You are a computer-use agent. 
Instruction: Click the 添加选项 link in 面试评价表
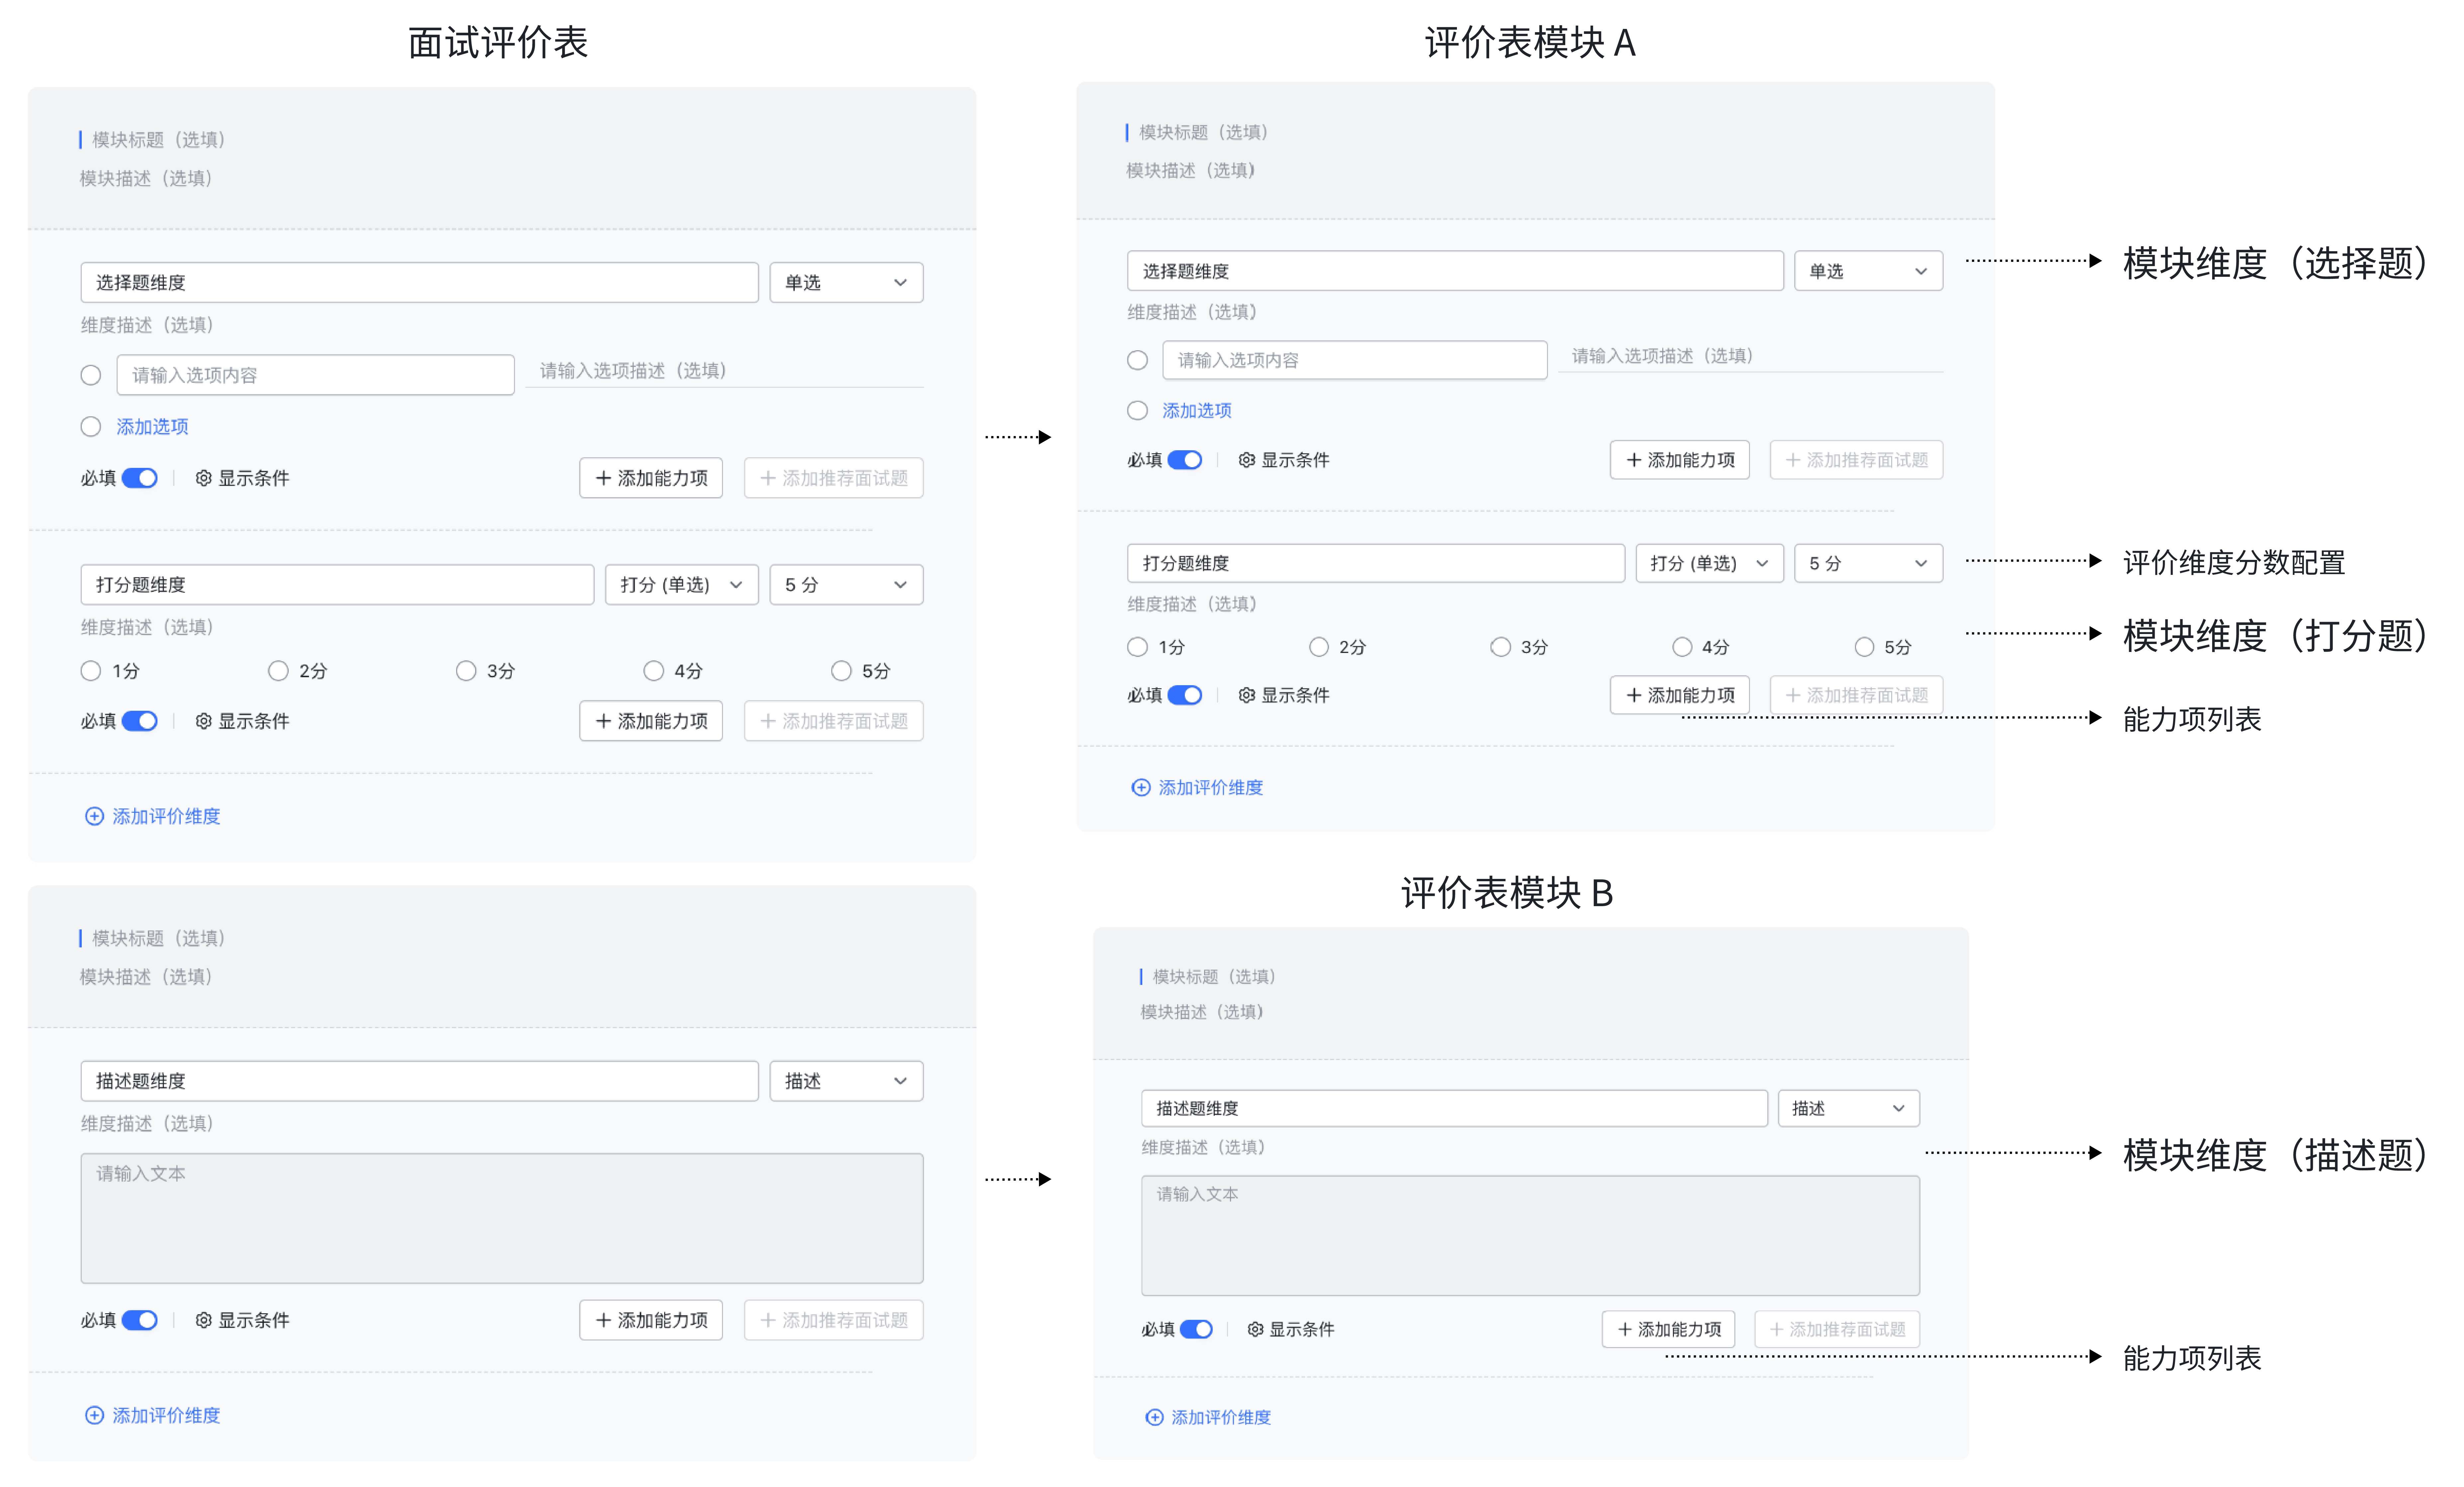[x=152, y=427]
